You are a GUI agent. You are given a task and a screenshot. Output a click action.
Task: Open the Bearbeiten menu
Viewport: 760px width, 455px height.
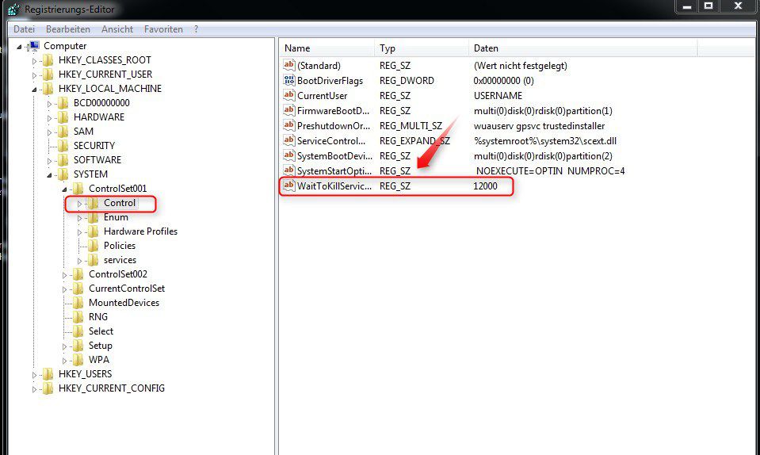68,29
